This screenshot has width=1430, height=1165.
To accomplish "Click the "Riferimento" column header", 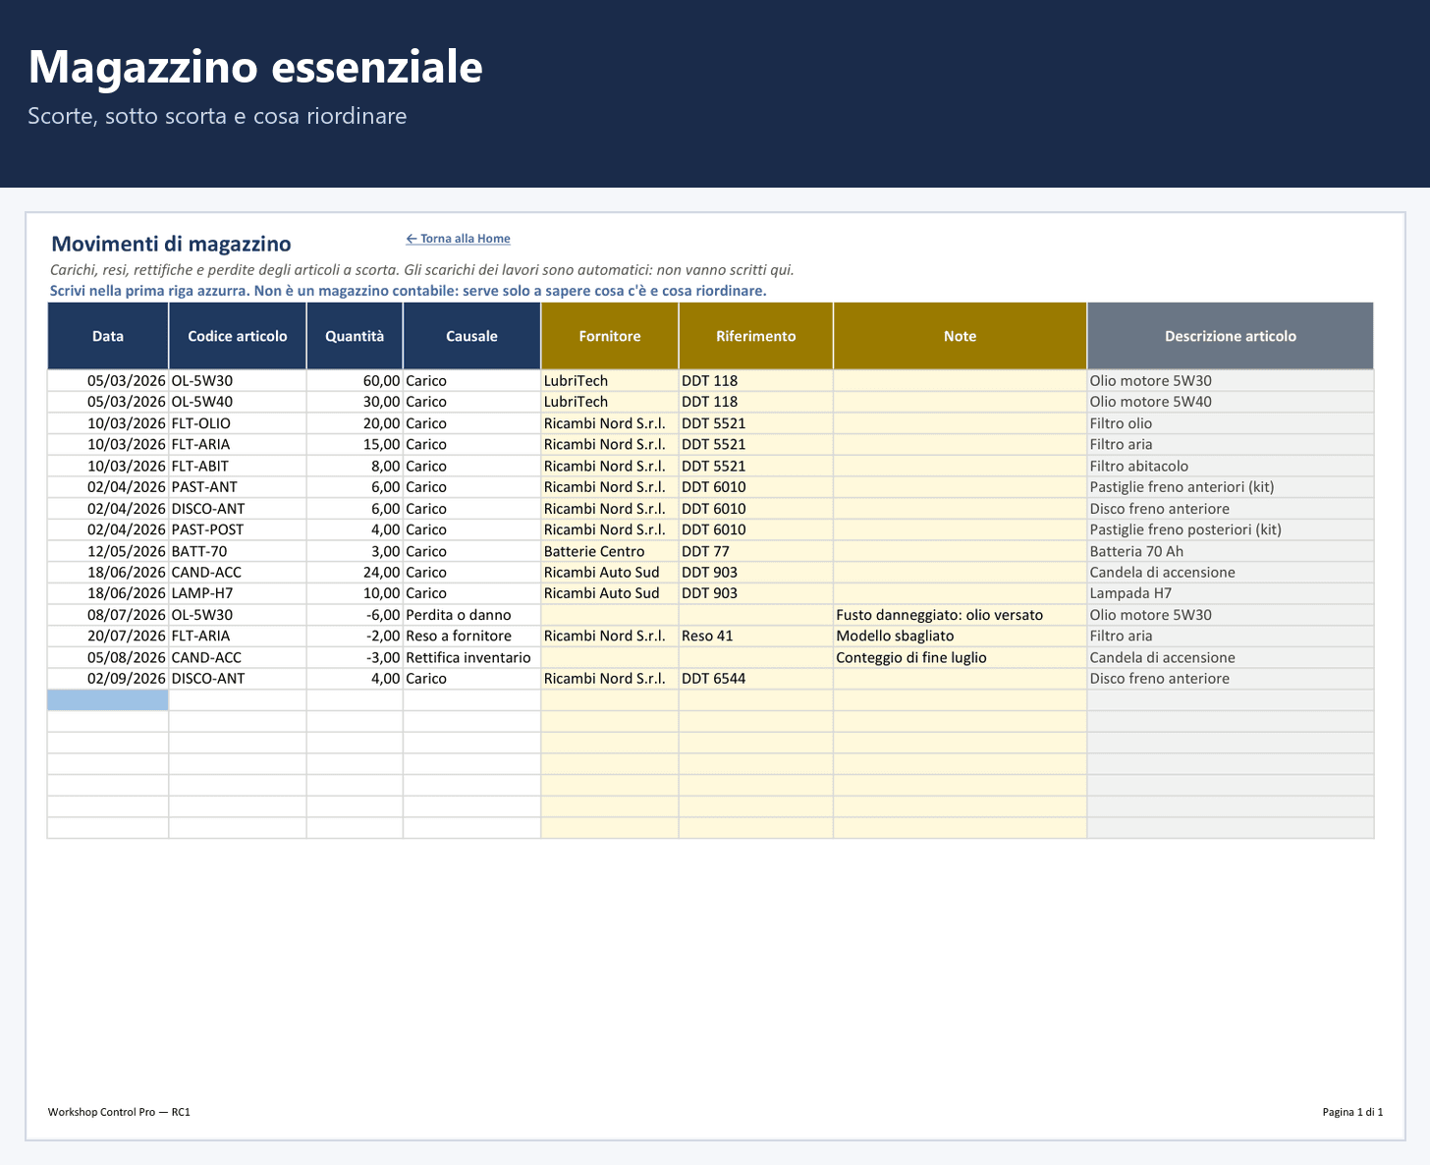I will click(755, 336).
